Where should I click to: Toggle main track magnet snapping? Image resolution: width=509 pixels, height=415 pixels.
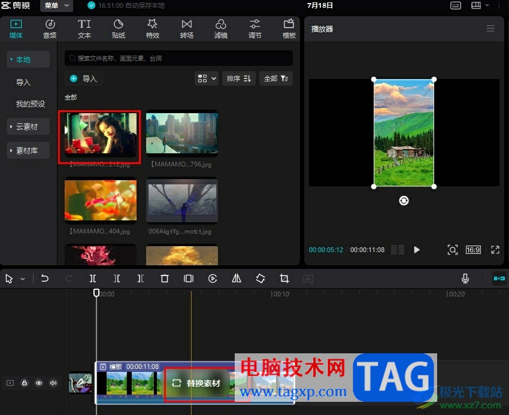[499, 278]
